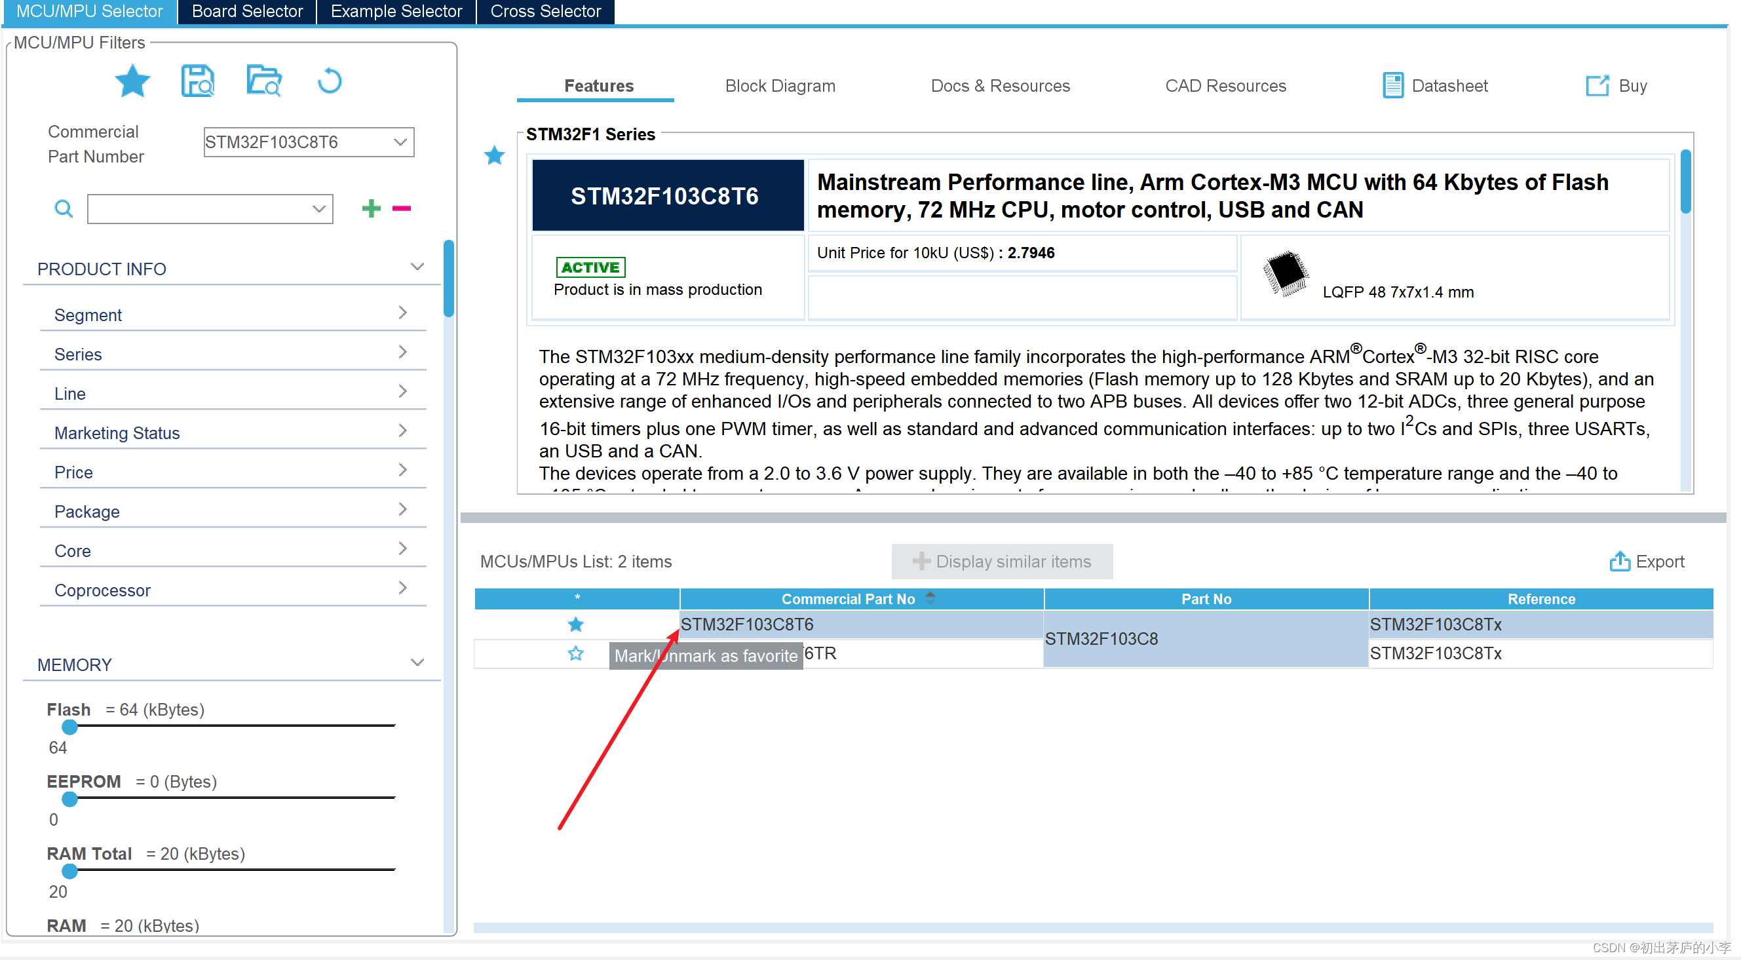
Task: Toggle favorite star for STM32F103C8T6TR row
Action: (575, 654)
